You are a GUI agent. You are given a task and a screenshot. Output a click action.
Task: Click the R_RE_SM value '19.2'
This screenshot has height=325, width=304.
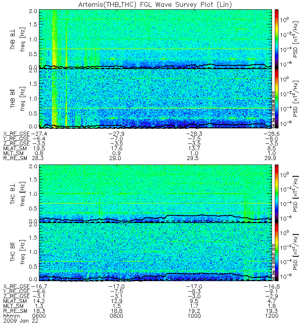click(x=194, y=311)
